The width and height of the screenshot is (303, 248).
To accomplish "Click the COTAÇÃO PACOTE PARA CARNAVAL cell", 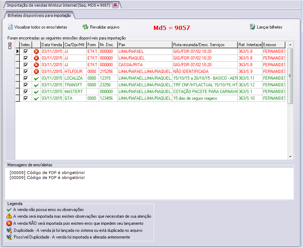I will 205,92.
